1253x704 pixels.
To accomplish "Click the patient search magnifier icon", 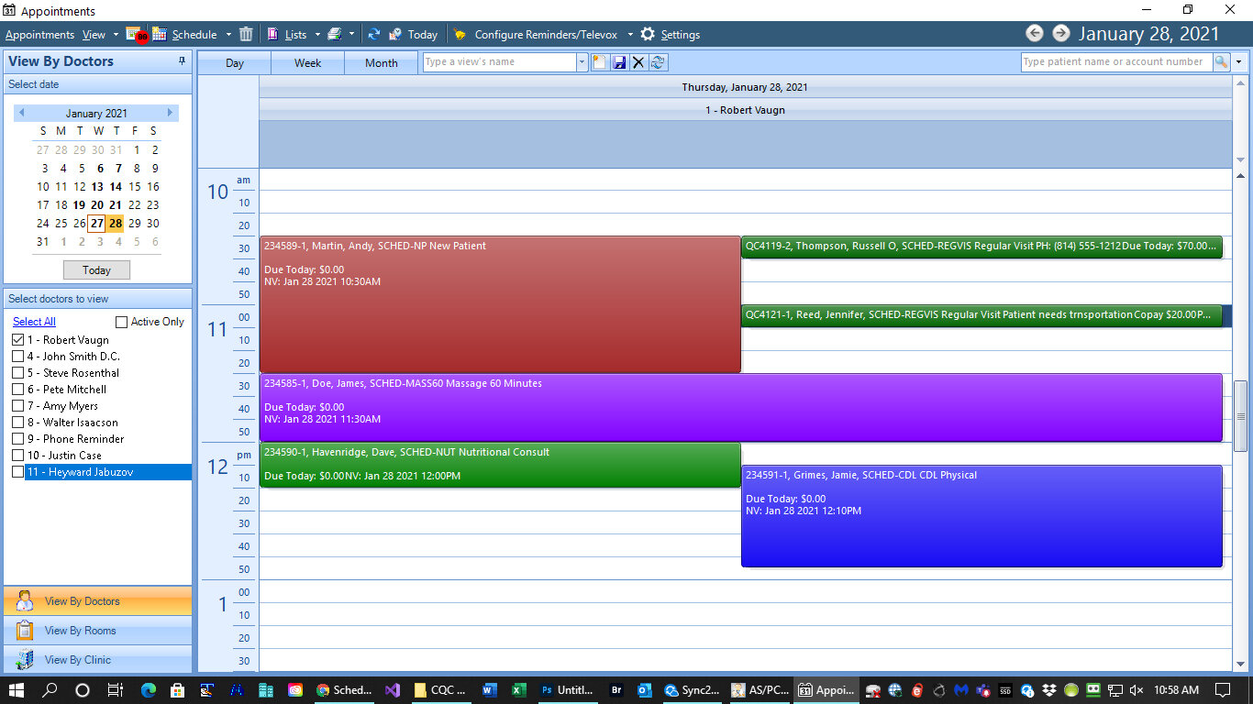I will pos(1221,61).
